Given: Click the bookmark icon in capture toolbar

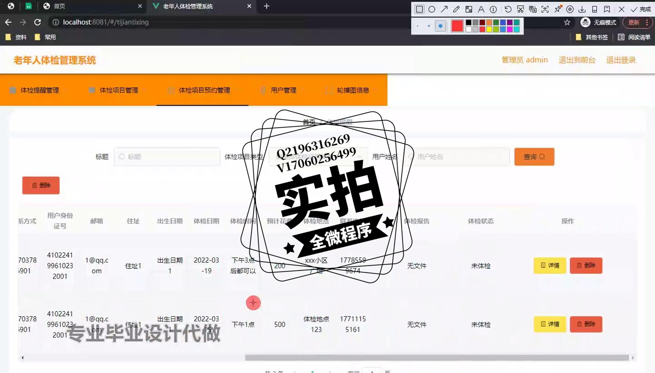Looking at the screenshot, I should tap(607, 9).
